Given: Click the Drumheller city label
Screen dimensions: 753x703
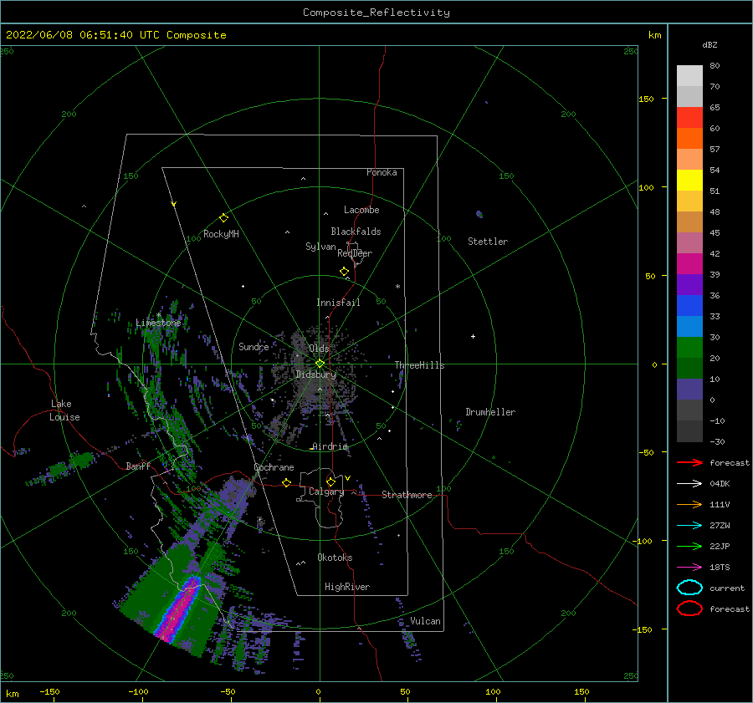Looking at the screenshot, I should point(490,412).
